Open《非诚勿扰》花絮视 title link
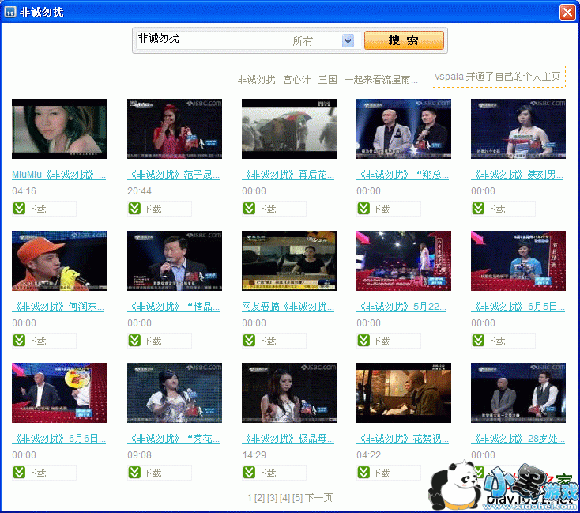The image size is (580, 513). (403, 439)
